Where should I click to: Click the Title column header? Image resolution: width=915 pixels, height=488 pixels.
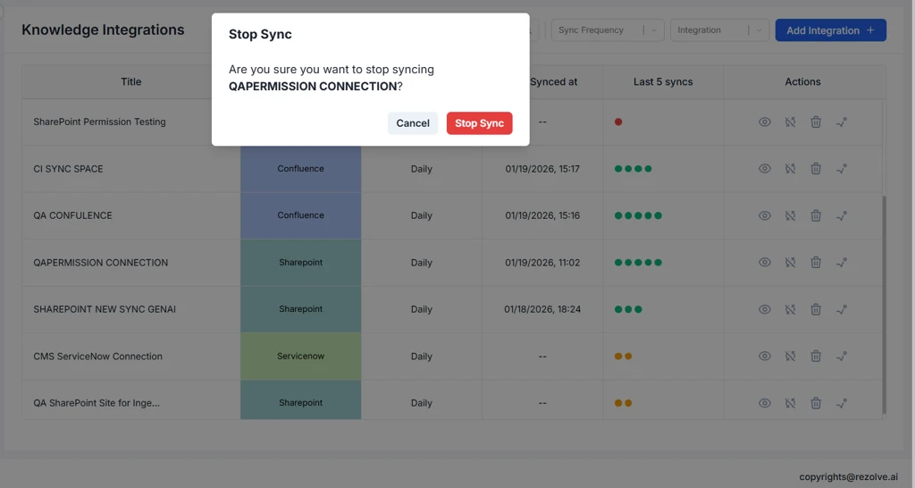pos(131,82)
